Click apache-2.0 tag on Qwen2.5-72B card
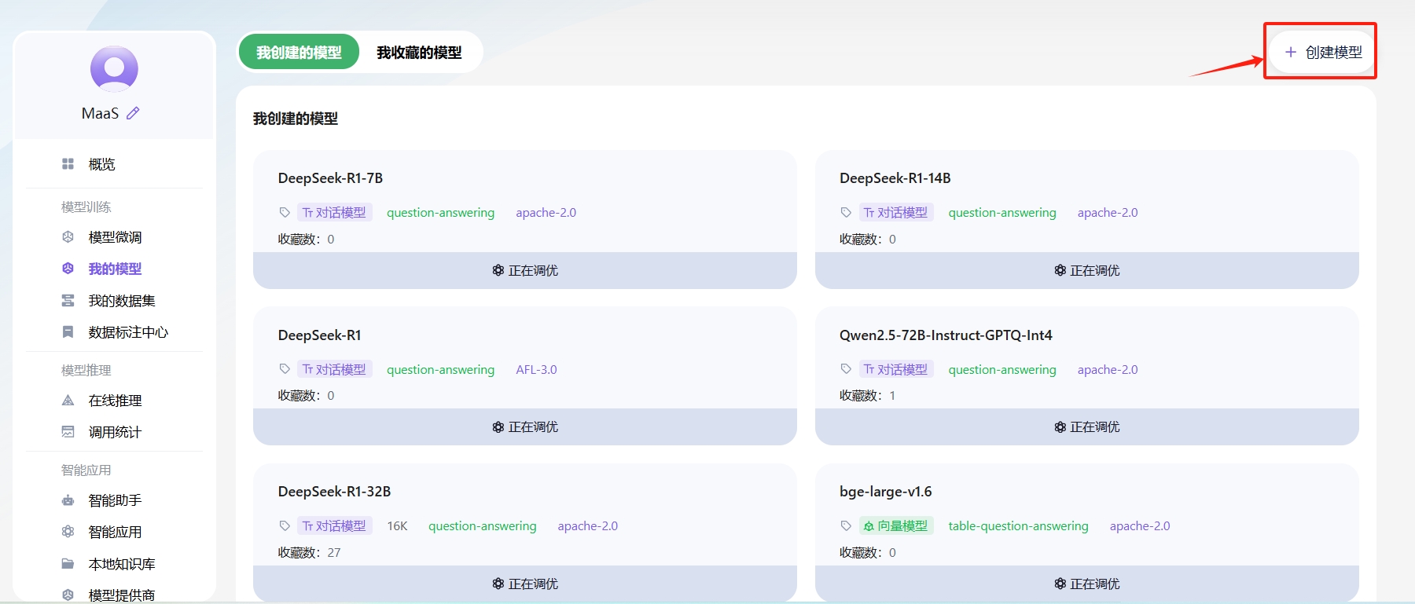The width and height of the screenshot is (1415, 604). pos(1107,369)
